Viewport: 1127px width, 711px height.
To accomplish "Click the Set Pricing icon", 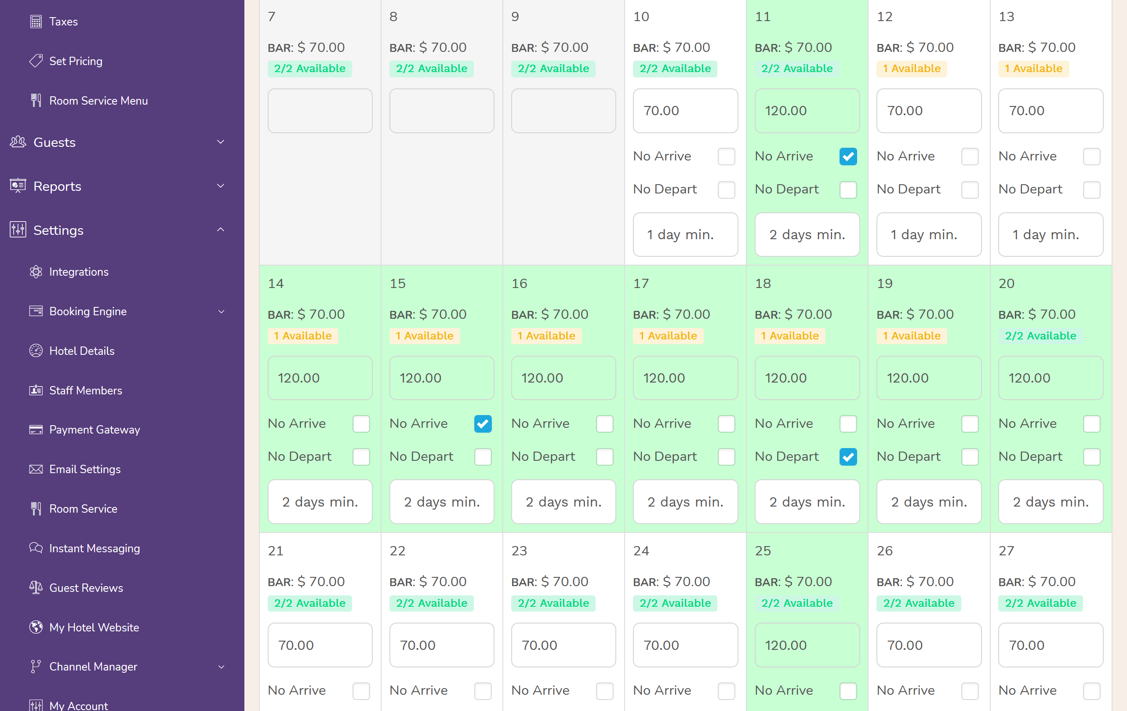I will pos(36,61).
